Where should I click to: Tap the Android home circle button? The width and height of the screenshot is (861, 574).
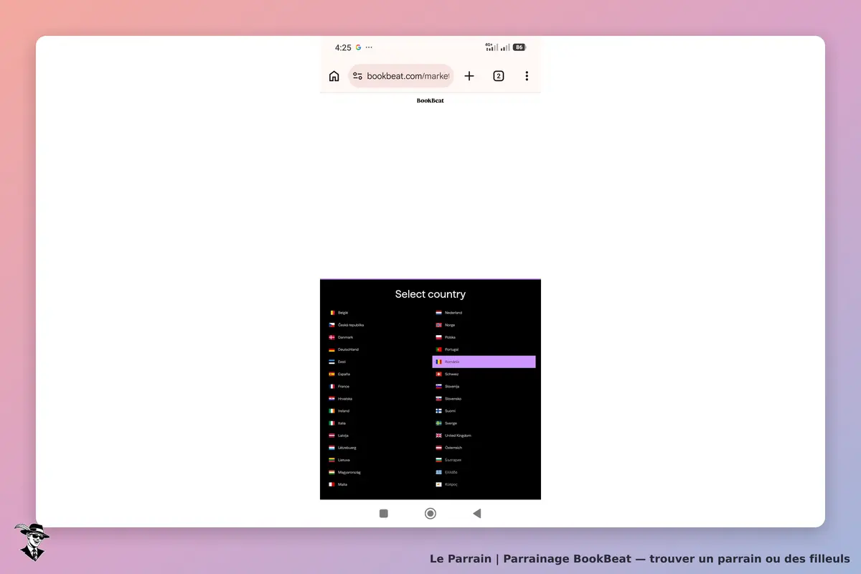(x=430, y=513)
